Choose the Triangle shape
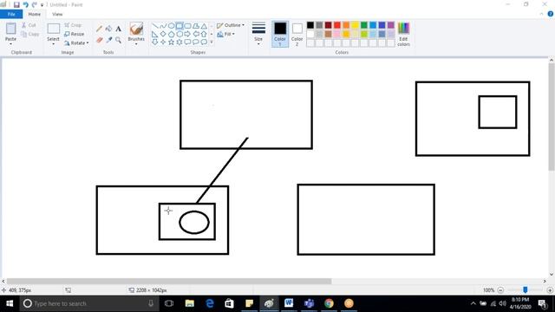This screenshot has width=555, height=312. (x=204, y=26)
